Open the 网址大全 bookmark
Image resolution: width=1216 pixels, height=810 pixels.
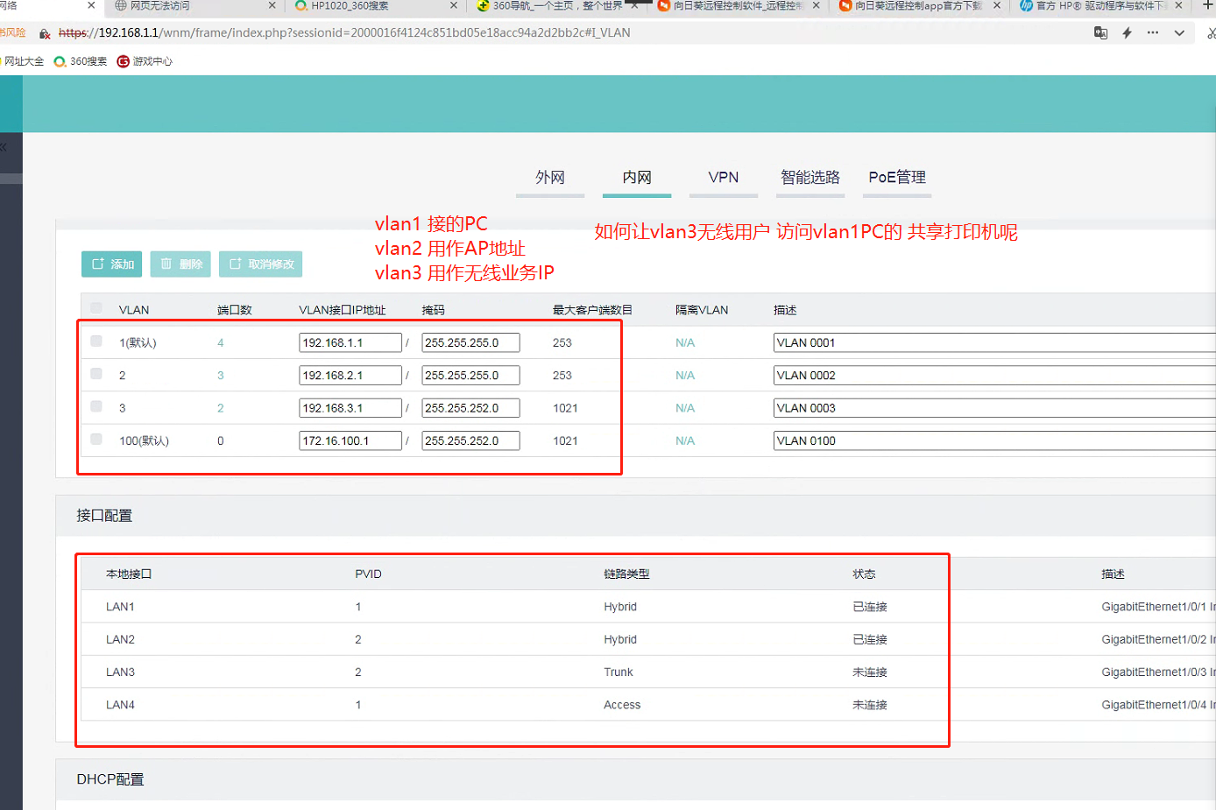point(23,61)
